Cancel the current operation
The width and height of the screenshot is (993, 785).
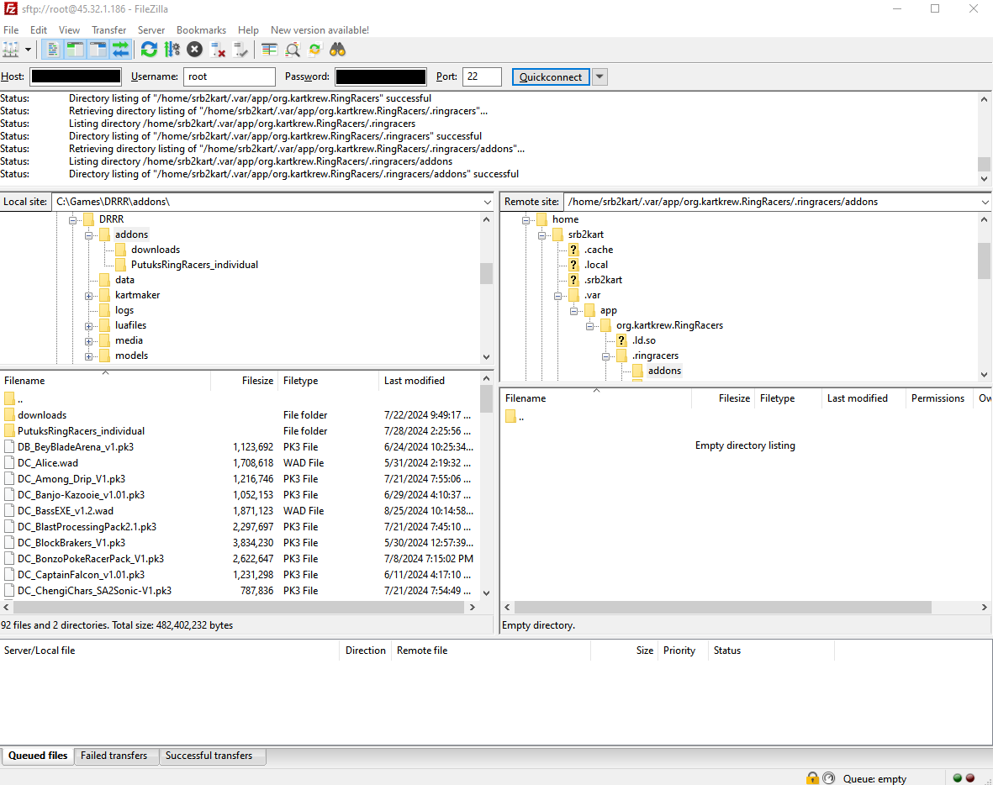pos(194,50)
